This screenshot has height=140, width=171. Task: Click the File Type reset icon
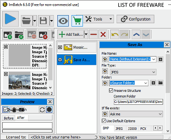click(105, 71)
